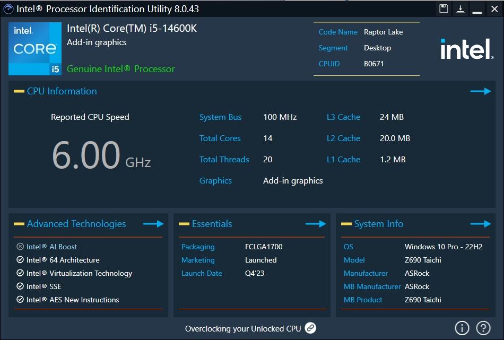The image size is (504, 340).
Task: Click the Intel SSE checkmark icon
Action: pyautogui.click(x=20, y=286)
